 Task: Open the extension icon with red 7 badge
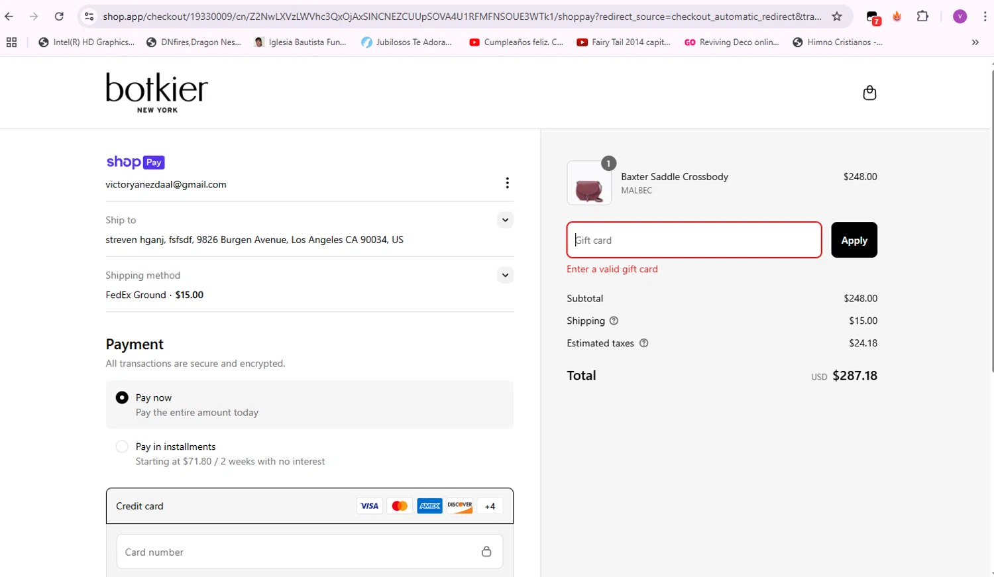(873, 18)
